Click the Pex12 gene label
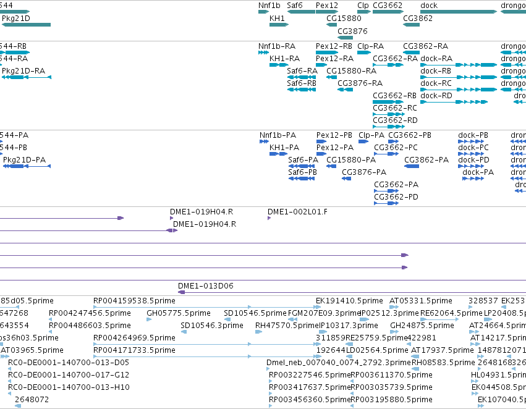 327,6
